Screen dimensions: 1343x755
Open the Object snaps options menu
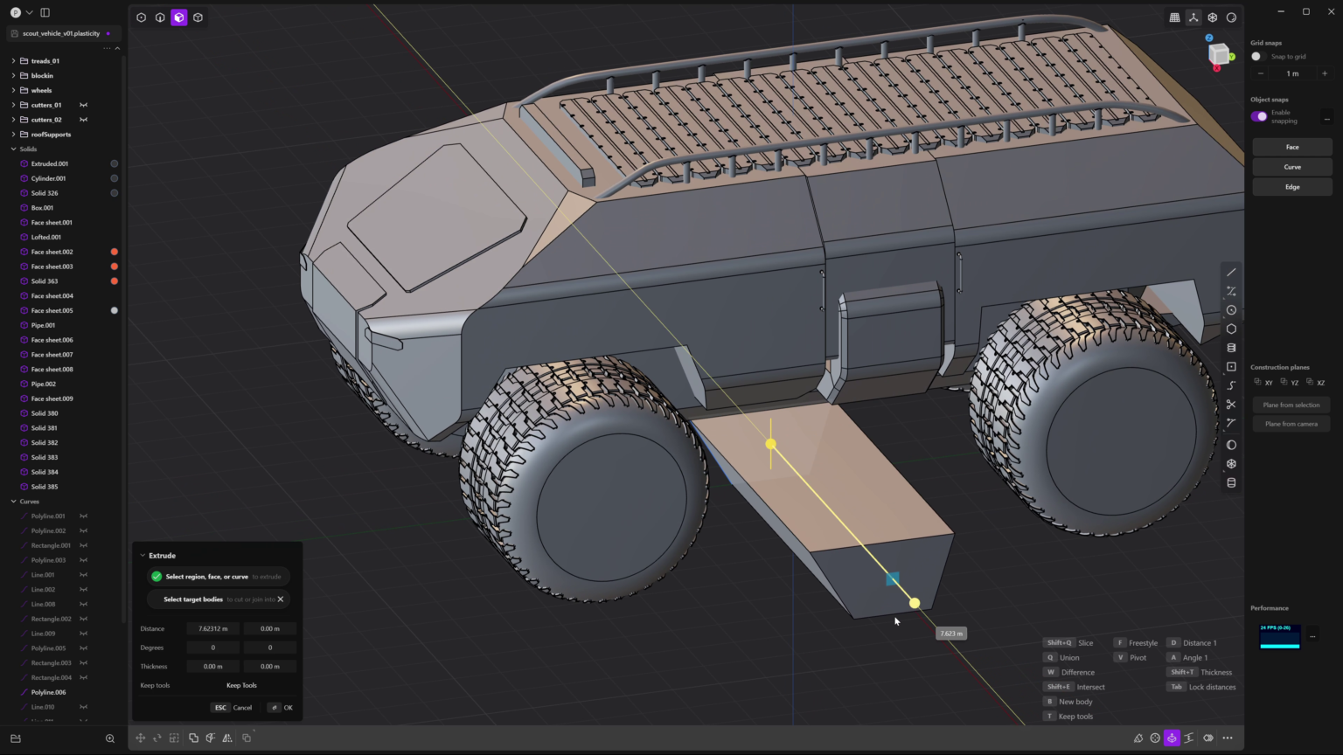click(x=1326, y=118)
